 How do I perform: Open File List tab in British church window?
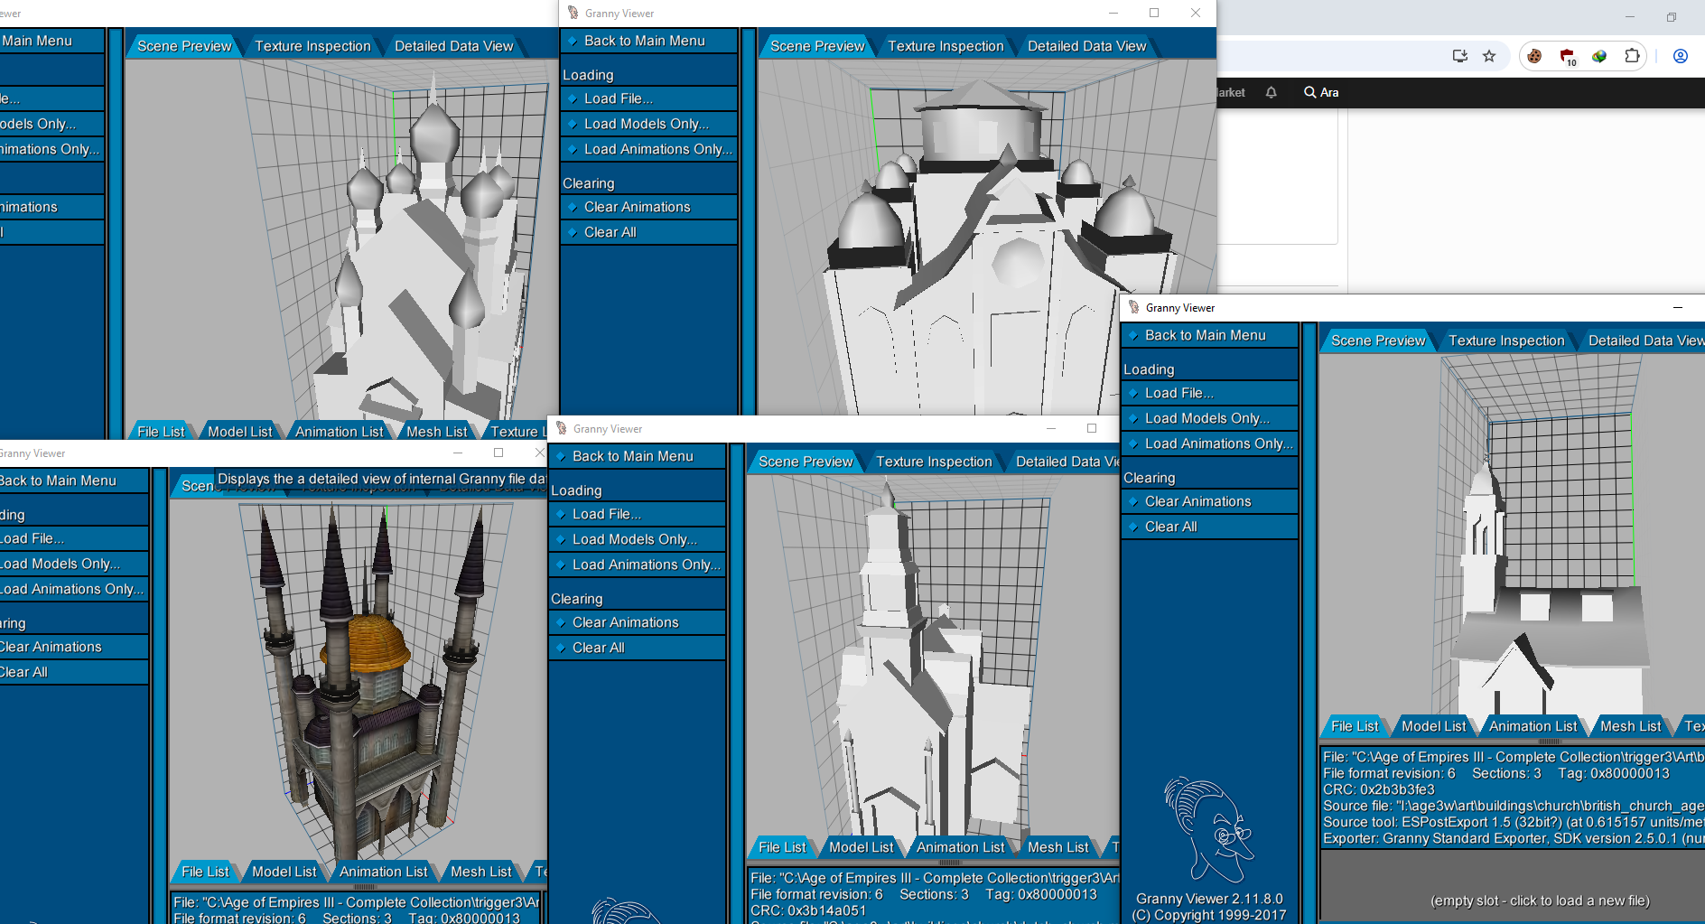click(1355, 726)
